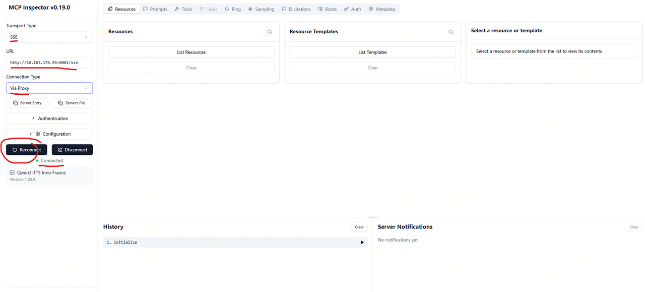645x292 pixels.
Task: Switch to the Tools tab
Action: click(x=183, y=9)
